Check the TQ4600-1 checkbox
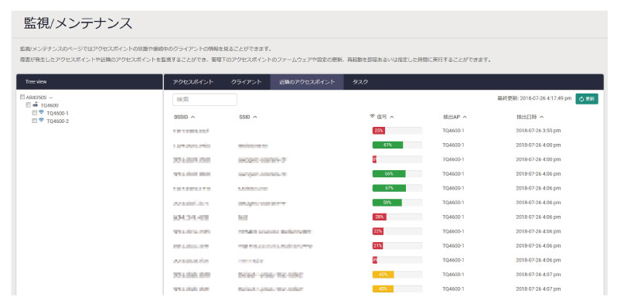 coord(35,113)
